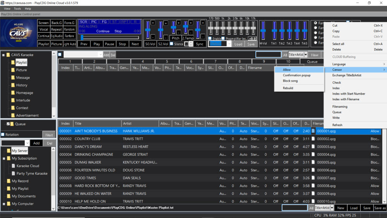387x218 pixels.
Task: Click the Artist column header
Action: pyautogui.click(x=140, y=124)
